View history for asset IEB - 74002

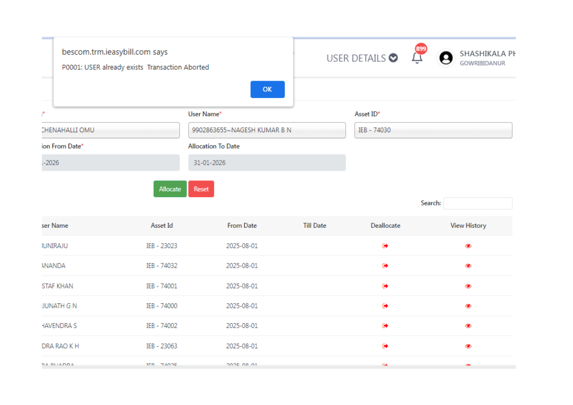click(x=468, y=326)
